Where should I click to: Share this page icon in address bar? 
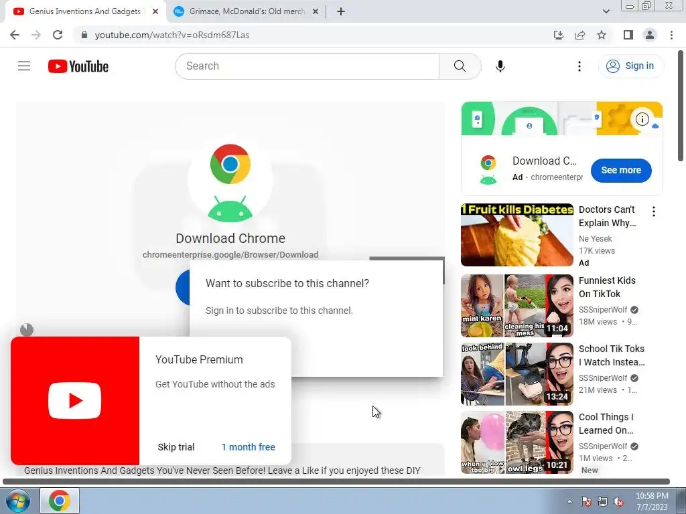[580, 35]
